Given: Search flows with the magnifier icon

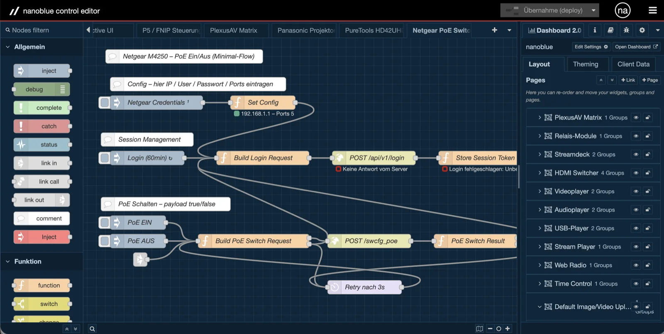Looking at the screenshot, I should 93,329.
